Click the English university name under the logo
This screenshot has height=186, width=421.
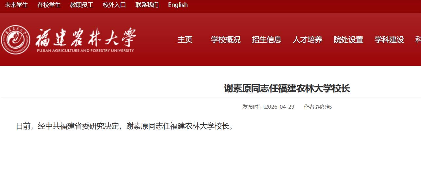pyautogui.click(x=86, y=51)
